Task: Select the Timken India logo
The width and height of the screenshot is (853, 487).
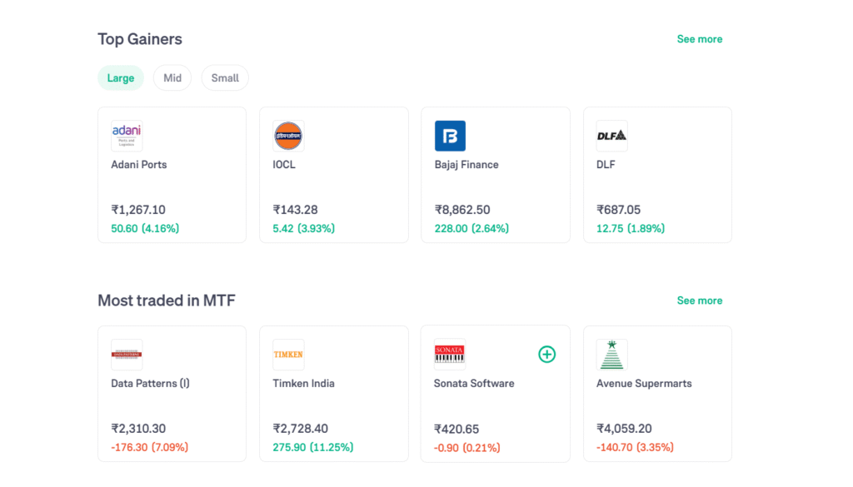Action: (x=288, y=354)
